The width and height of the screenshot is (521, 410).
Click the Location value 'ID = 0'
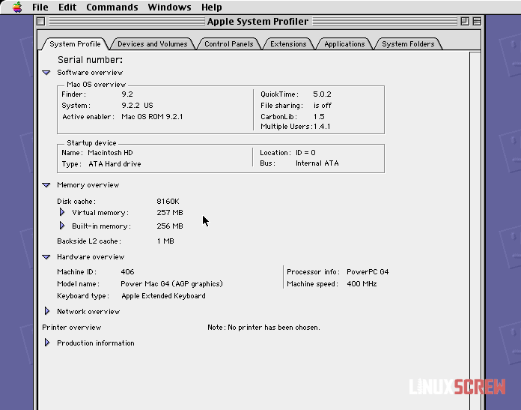[x=305, y=153]
